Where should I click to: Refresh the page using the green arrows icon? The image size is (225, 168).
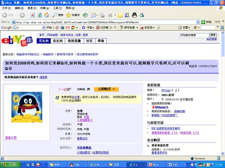pos(40,15)
